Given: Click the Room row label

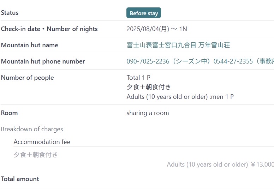Looking at the screenshot, I should pos(9,113).
